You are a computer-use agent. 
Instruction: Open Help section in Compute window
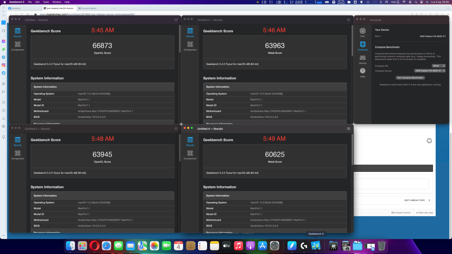[363, 73]
